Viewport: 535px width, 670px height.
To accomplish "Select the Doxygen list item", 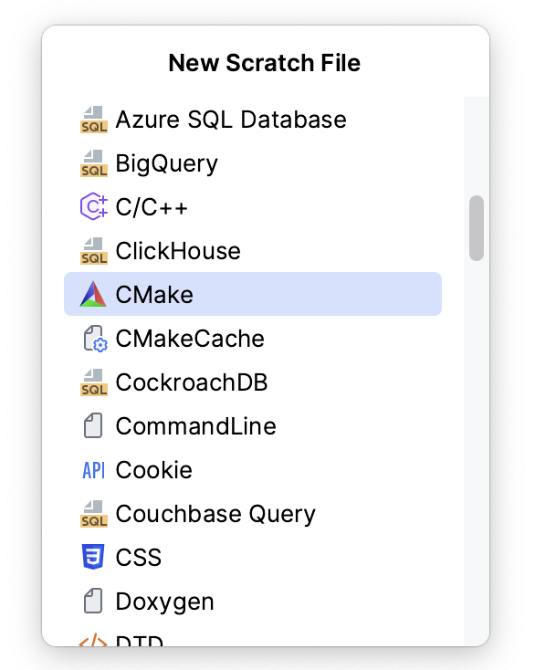I will (x=253, y=602).
